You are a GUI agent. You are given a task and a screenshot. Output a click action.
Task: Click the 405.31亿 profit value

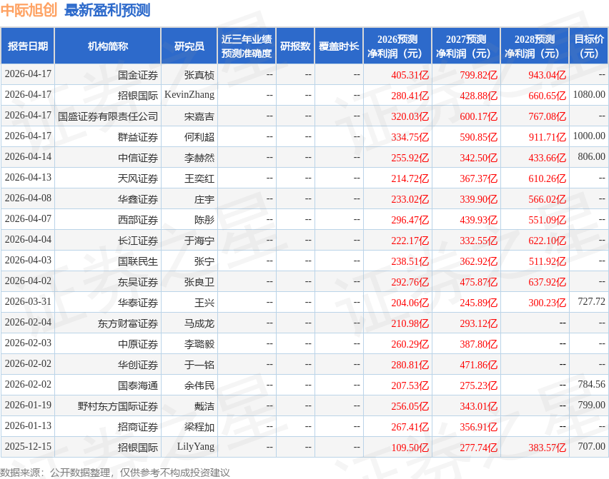(410, 75)
